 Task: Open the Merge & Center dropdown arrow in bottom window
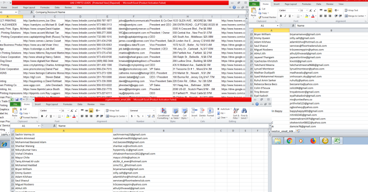(x=127, y=116)
